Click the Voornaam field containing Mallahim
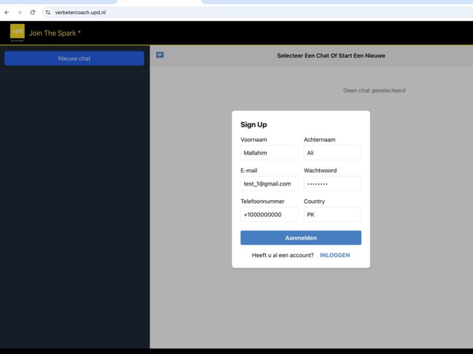473x354 pixels. (x=269, y=152)
